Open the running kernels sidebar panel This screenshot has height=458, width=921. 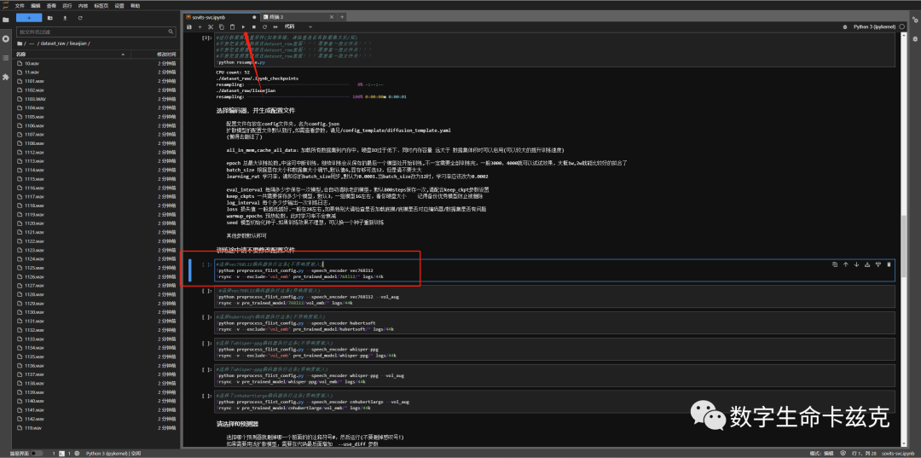click(x=6, y=38)
